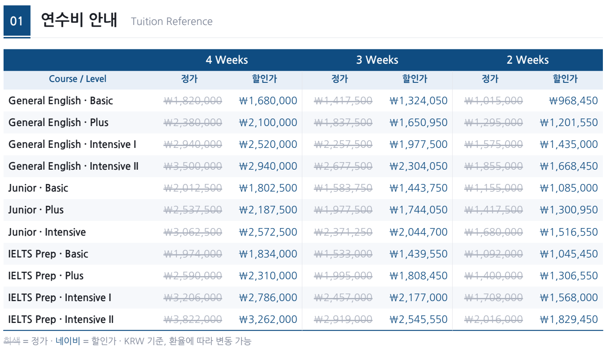This screenshot has height=351, width=606.
Task: Click the 할인가 header under 4 Weeks
Action: click(x=264, y=79)
